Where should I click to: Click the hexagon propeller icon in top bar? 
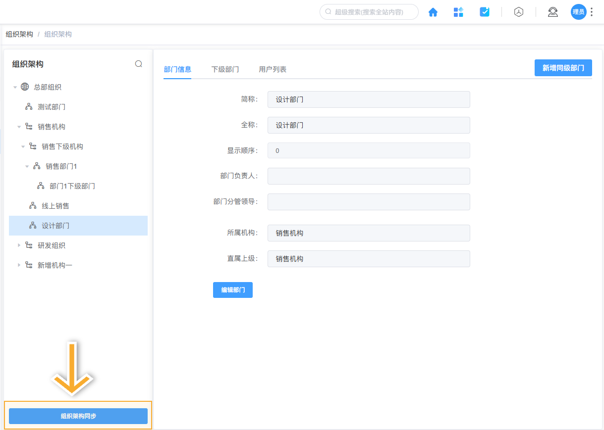coord(518,11)
